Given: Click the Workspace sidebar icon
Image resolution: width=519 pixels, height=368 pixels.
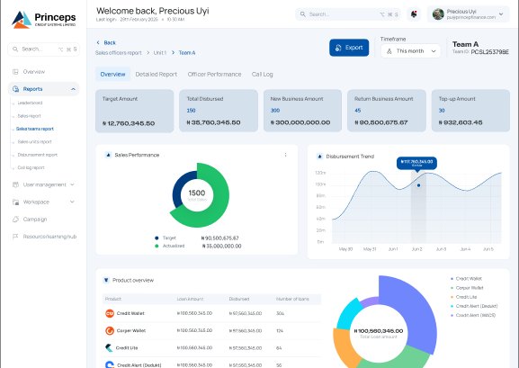Looking at the screenshot, I should pyautogui.click(x=15, y=202).
